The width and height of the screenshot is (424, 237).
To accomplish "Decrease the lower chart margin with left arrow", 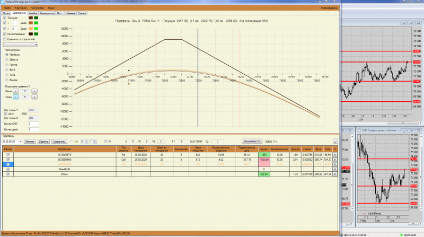I will point(16,97).
